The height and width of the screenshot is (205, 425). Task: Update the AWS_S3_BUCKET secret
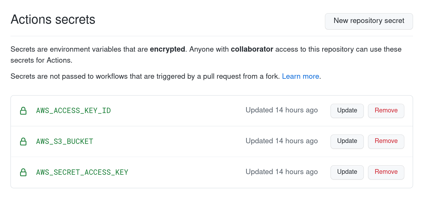coord(347,141)
